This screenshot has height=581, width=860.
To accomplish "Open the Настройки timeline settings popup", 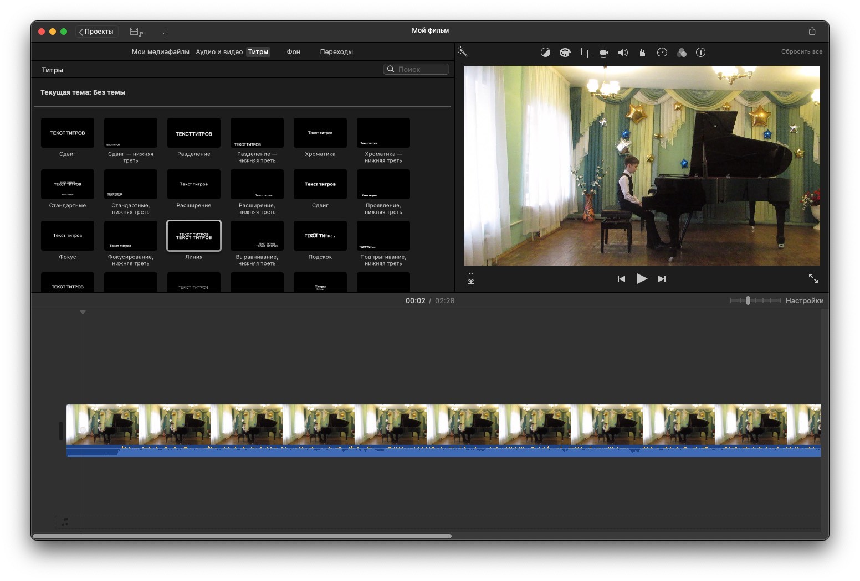I will tap(804, 301).
